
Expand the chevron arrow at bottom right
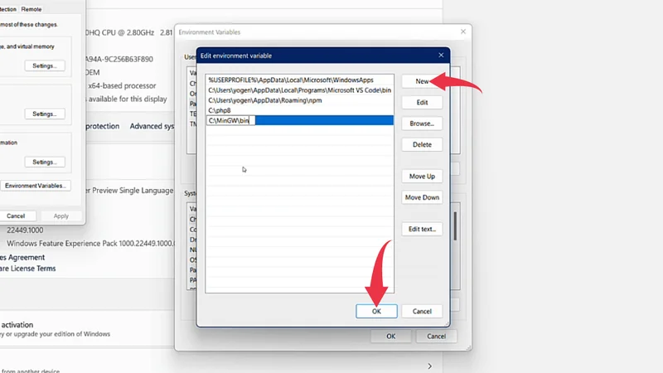pyautogui.click(x=429, y=366)
